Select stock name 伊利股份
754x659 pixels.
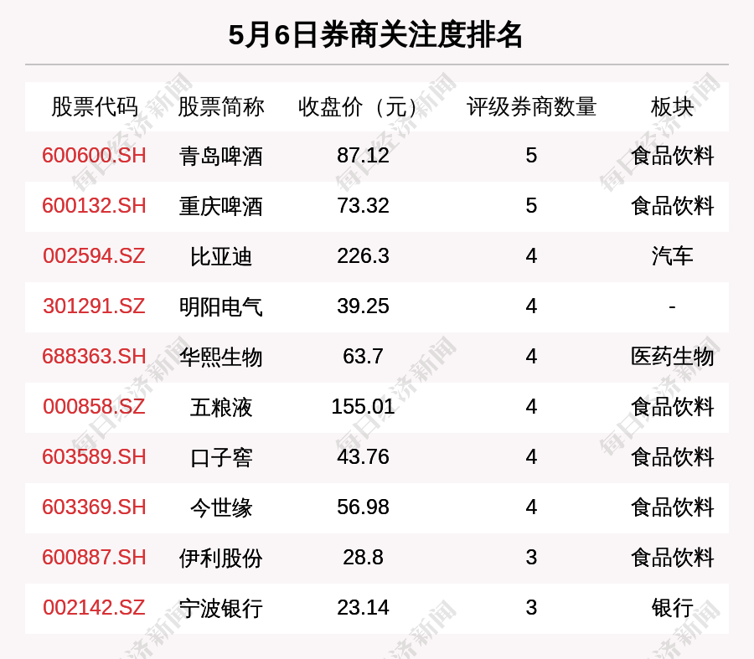[220, 558]
